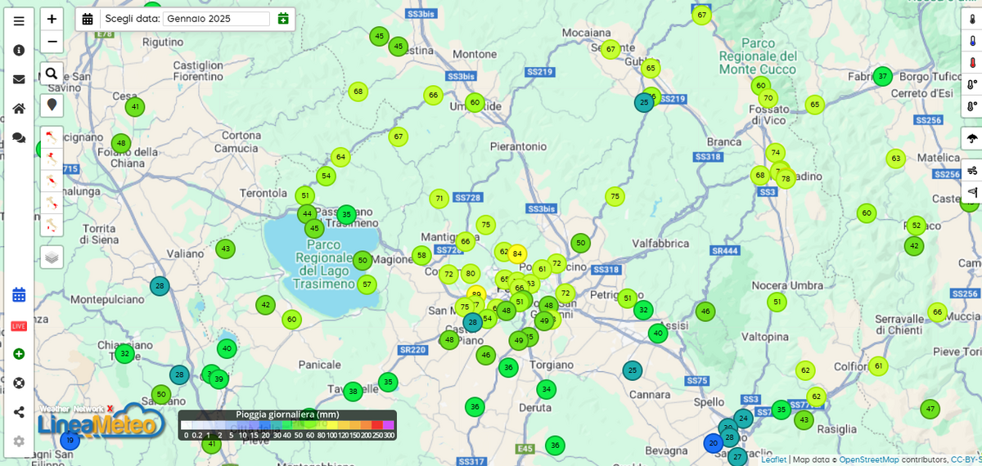
Task: Select station marker 32 near Chianciano Terme
Action: click(x=124, y=354)
